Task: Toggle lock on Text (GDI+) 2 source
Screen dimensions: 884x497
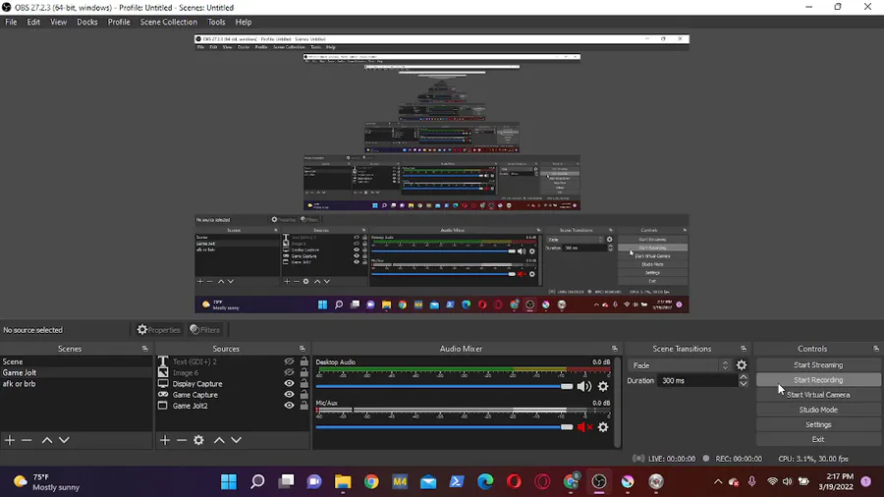Action: point(304,361)
